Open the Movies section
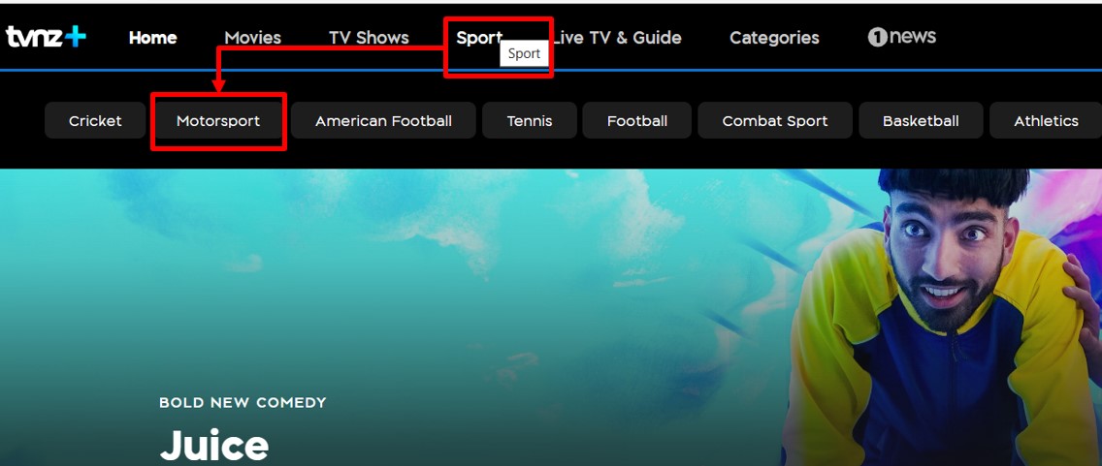The image size is (1102, 466). tap(252, 38)
